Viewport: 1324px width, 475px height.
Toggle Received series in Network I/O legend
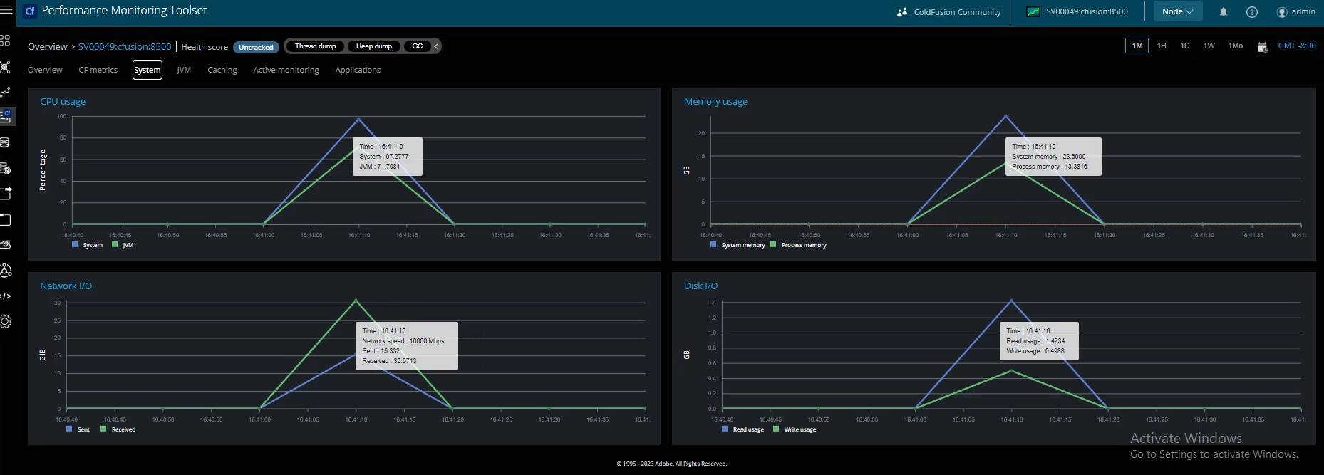118,429
